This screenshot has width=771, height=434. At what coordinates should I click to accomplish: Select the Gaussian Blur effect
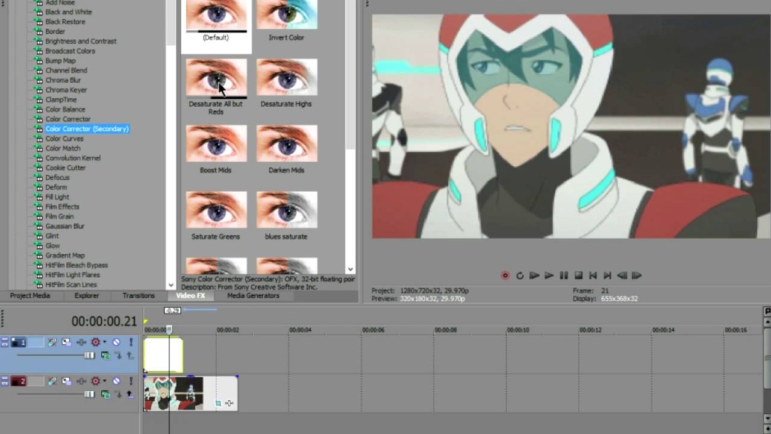tap(65, 226)
